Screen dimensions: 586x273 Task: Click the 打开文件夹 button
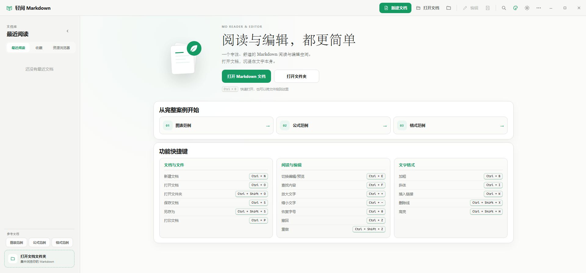297,76
